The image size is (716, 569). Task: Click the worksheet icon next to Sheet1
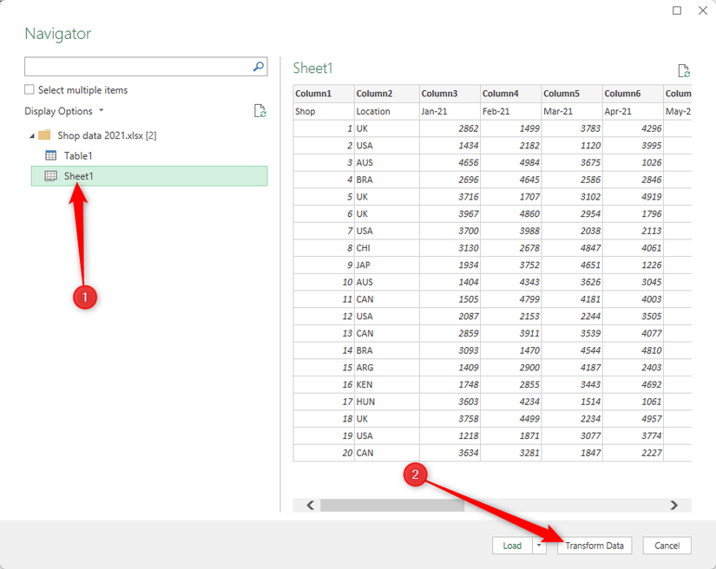(49, 175)
